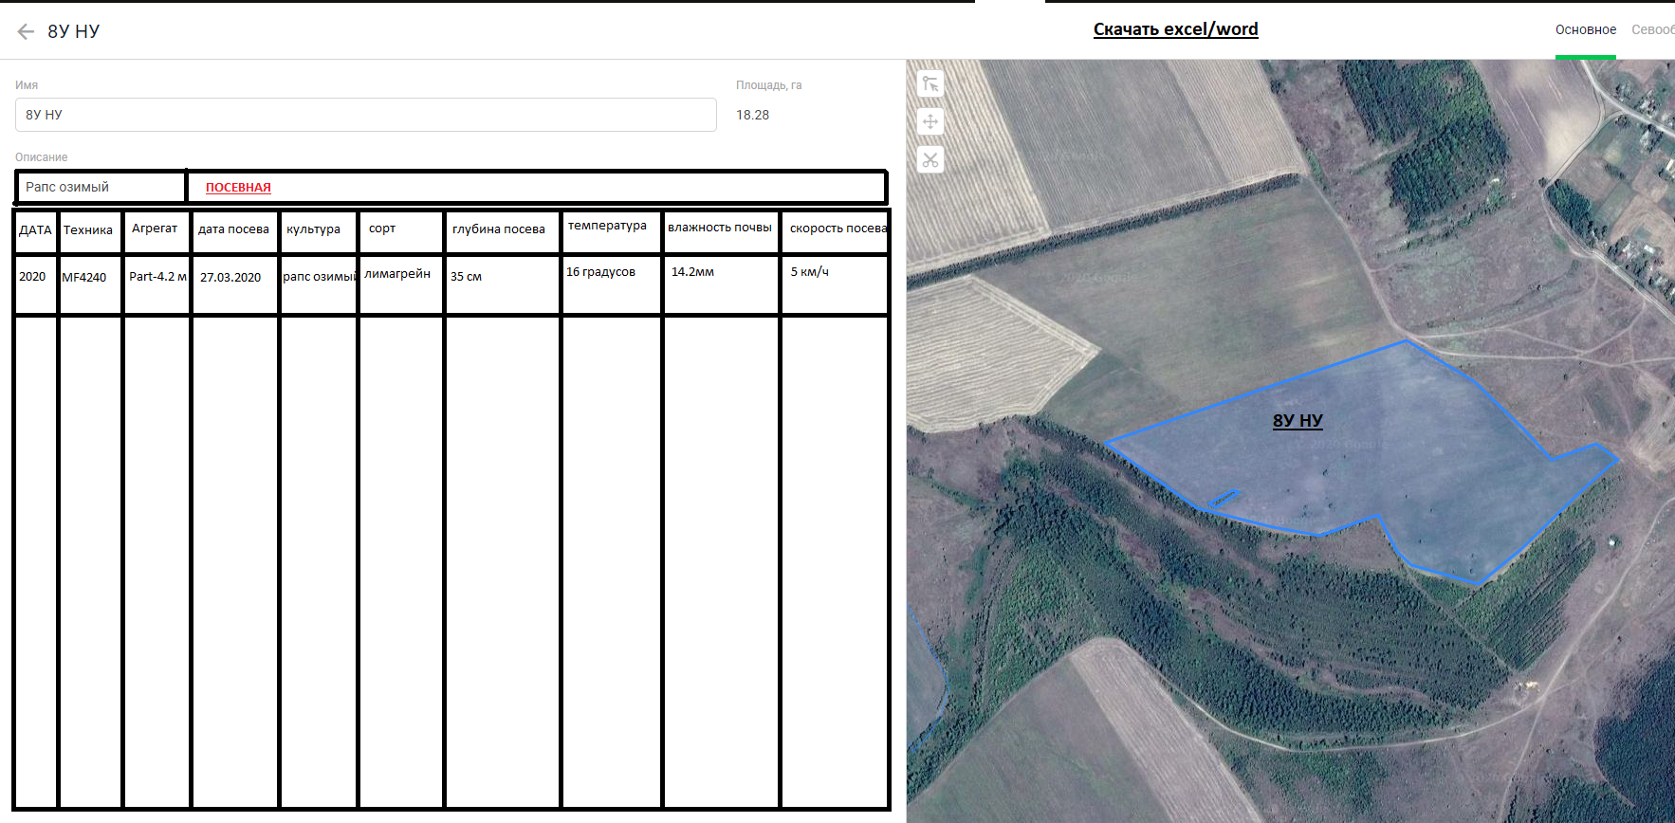Image resolution: width=1675 pixels, height=823 pixels.
Task: Select the MF4240 table cell
Action: point(84,278)
